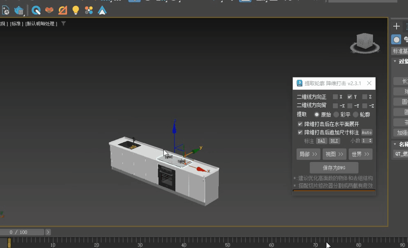This screenshot has height=248, width=408.
Task: Click the 世界 >> button
Action: click(360, 154)
